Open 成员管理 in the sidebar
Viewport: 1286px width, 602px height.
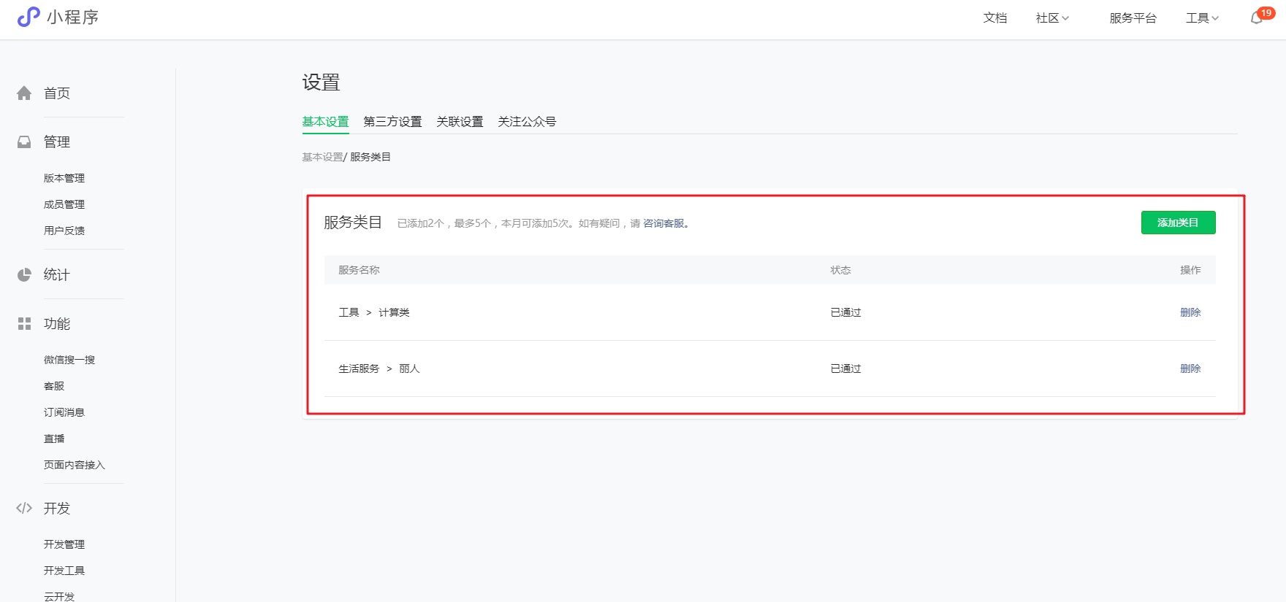point(64,204)
